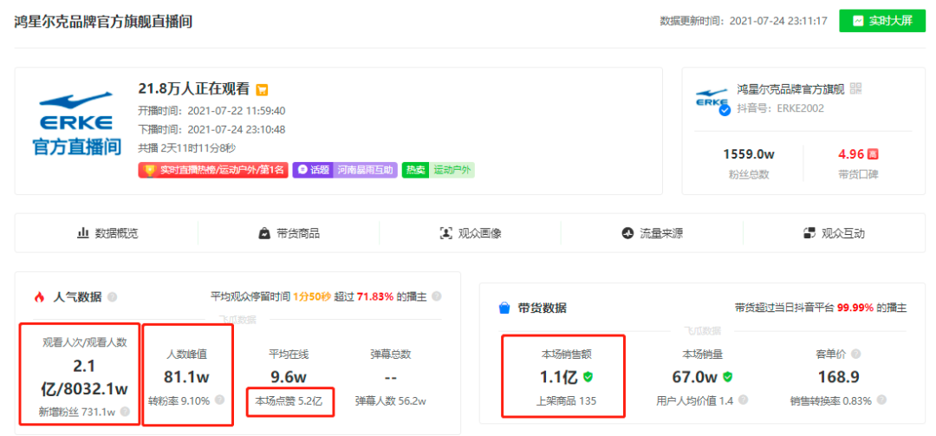The image size is (936, 436).
Task: Click the shopping cart icon beside viewer count
Action: point(262,90)
